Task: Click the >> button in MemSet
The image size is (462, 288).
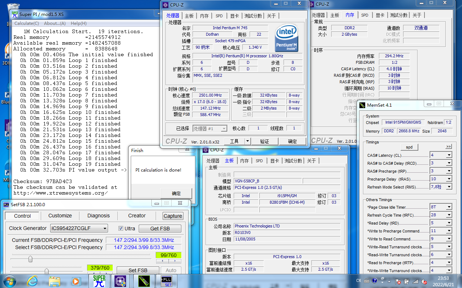Action: pos(449,147)
